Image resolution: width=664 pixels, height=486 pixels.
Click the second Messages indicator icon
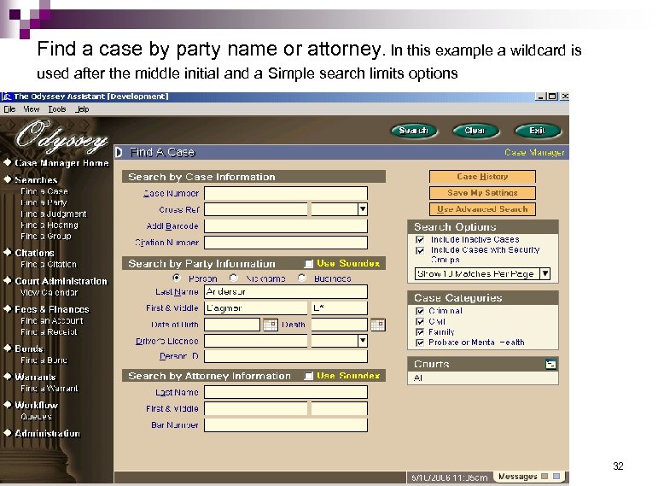(x=556, y=477)
